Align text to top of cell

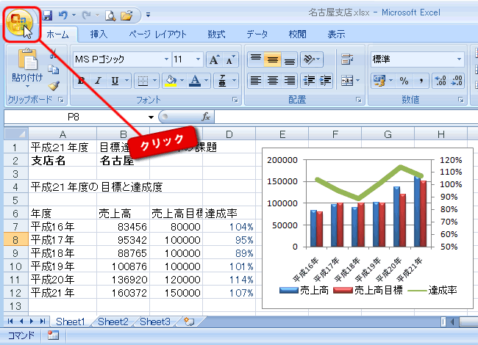coord(256,59)
